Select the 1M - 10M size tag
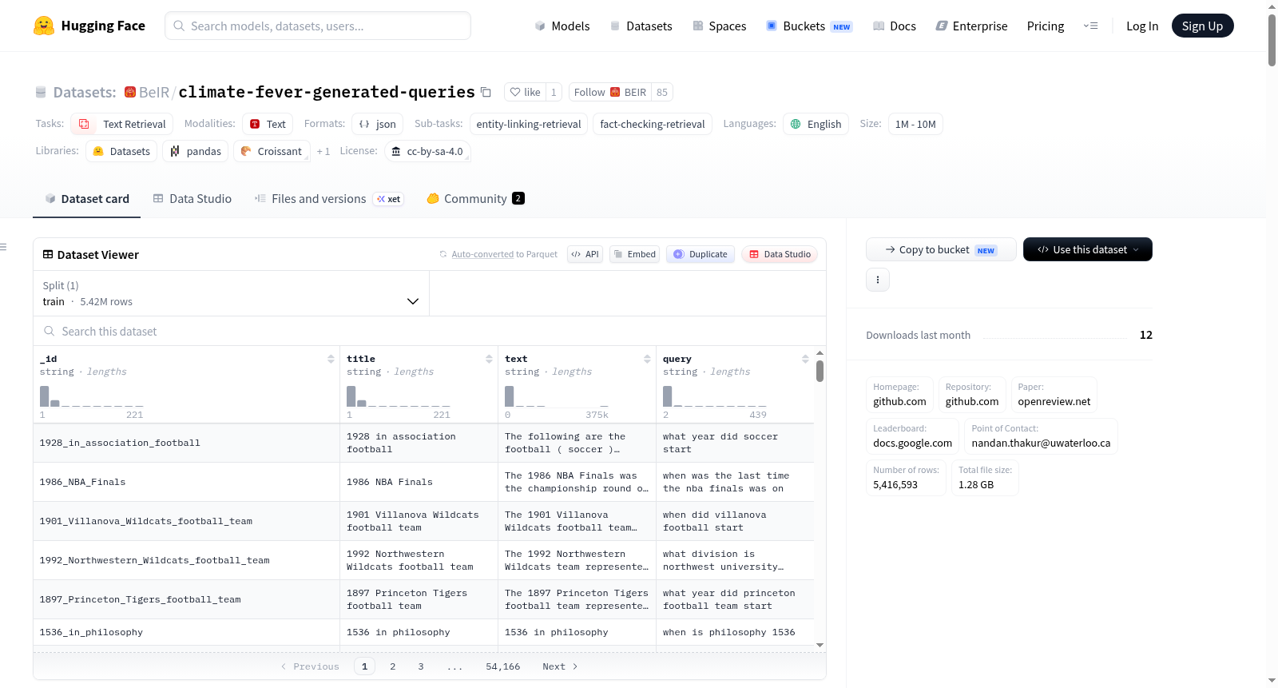 pyautogui.click(x=915, y=124)
